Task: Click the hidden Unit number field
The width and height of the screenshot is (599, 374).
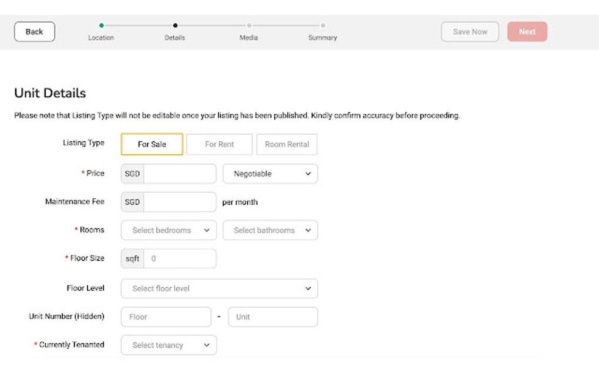Action: click(272, 317)
